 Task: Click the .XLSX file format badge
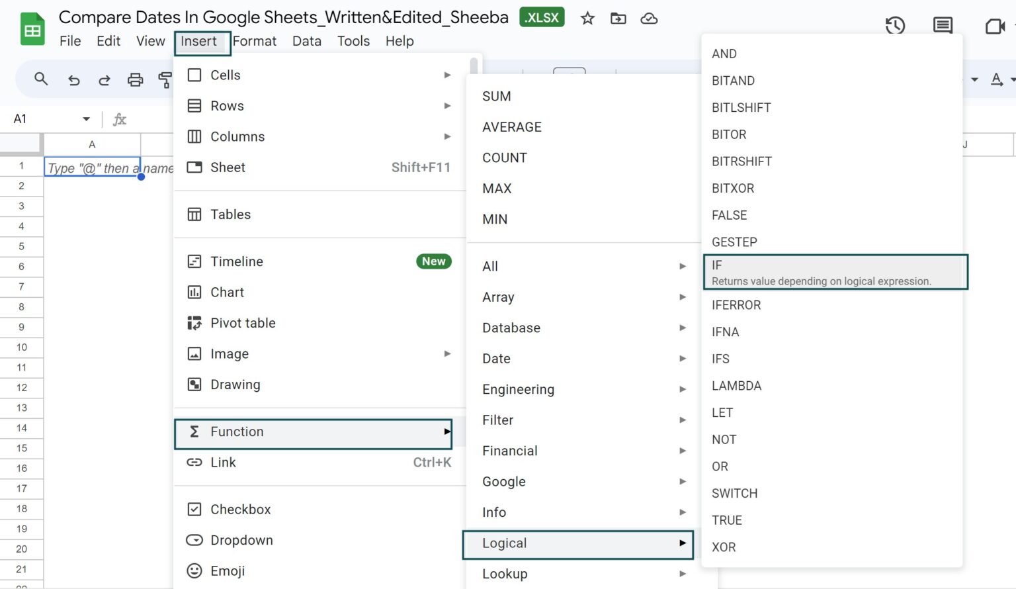click(542, 18)
